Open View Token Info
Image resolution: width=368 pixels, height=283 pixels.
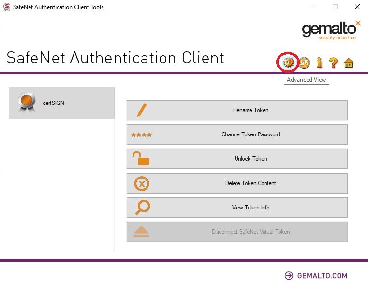pos(237,208)
